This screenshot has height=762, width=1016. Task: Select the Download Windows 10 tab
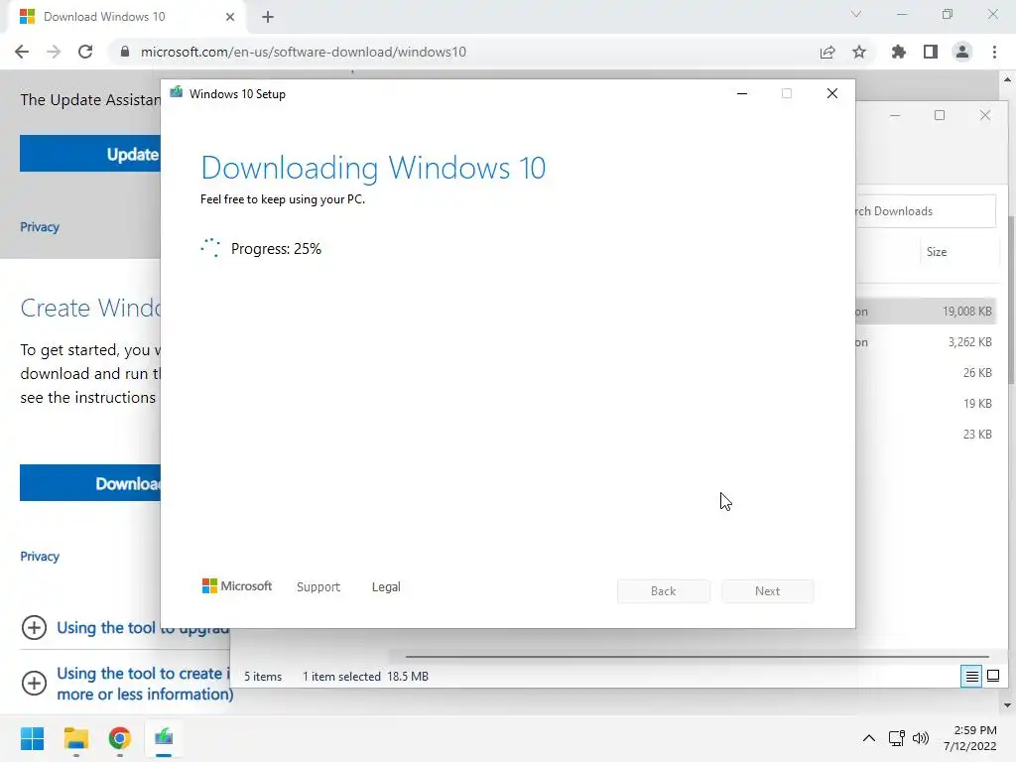[x=126, y=17]
